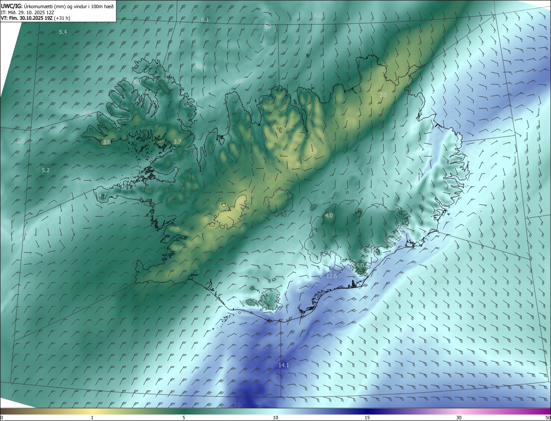Click the title 'Úrkomumætti (mm) og vindur í 100m hæð'
Viewport: 551px width, 421px height.
tap(69, 6)
